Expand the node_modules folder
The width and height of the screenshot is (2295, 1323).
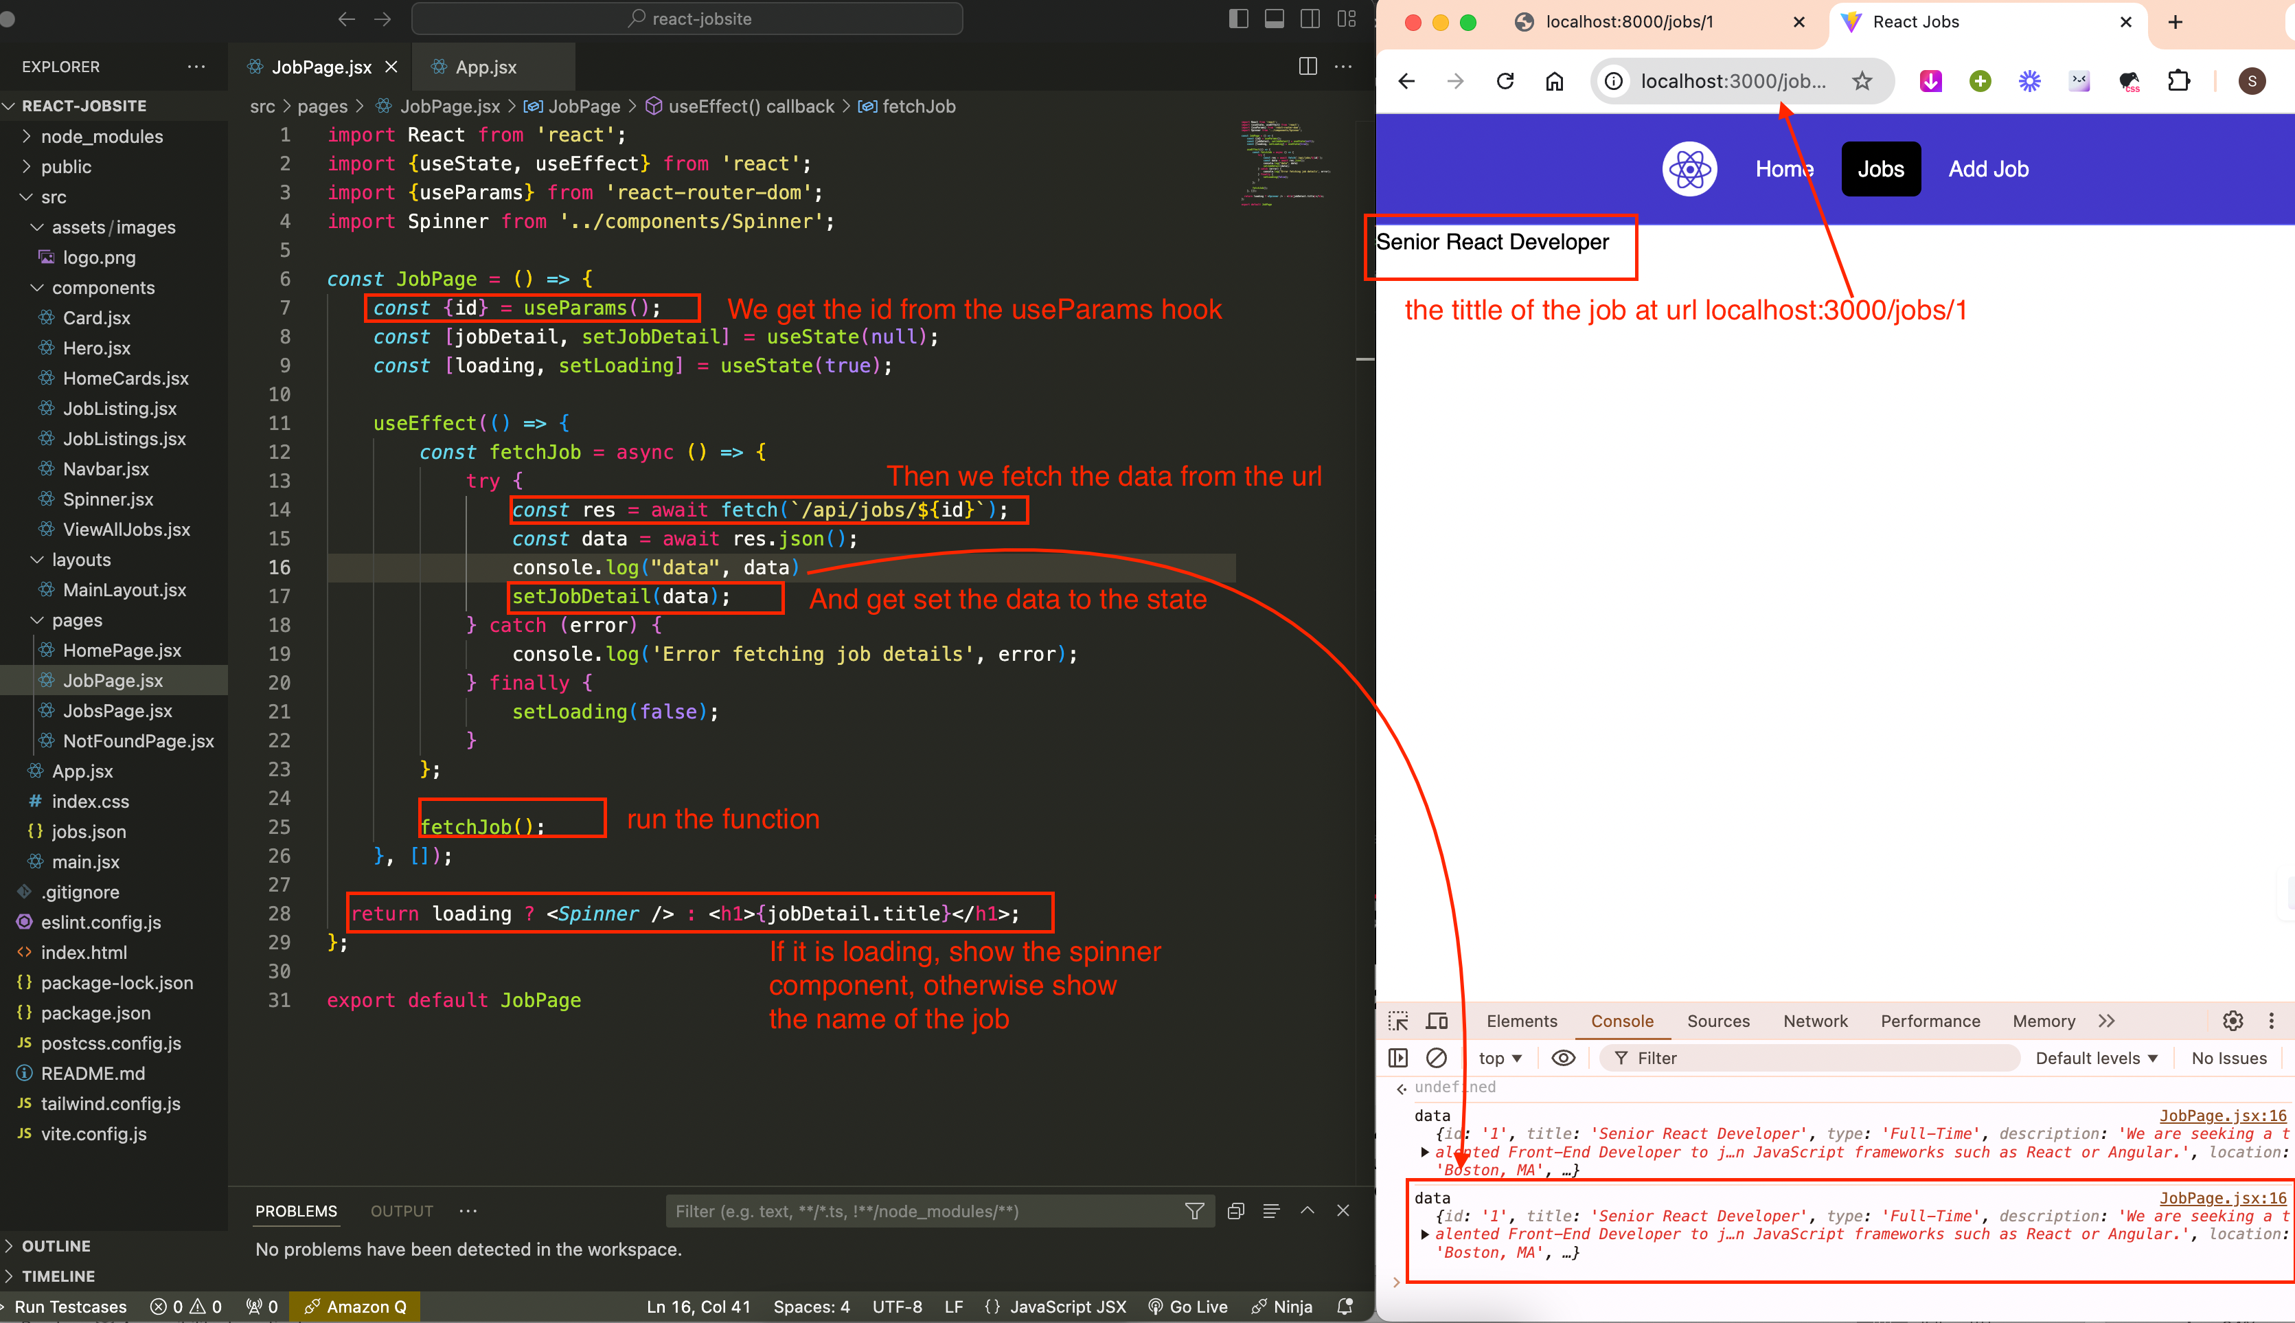click(x=102, y=136)
